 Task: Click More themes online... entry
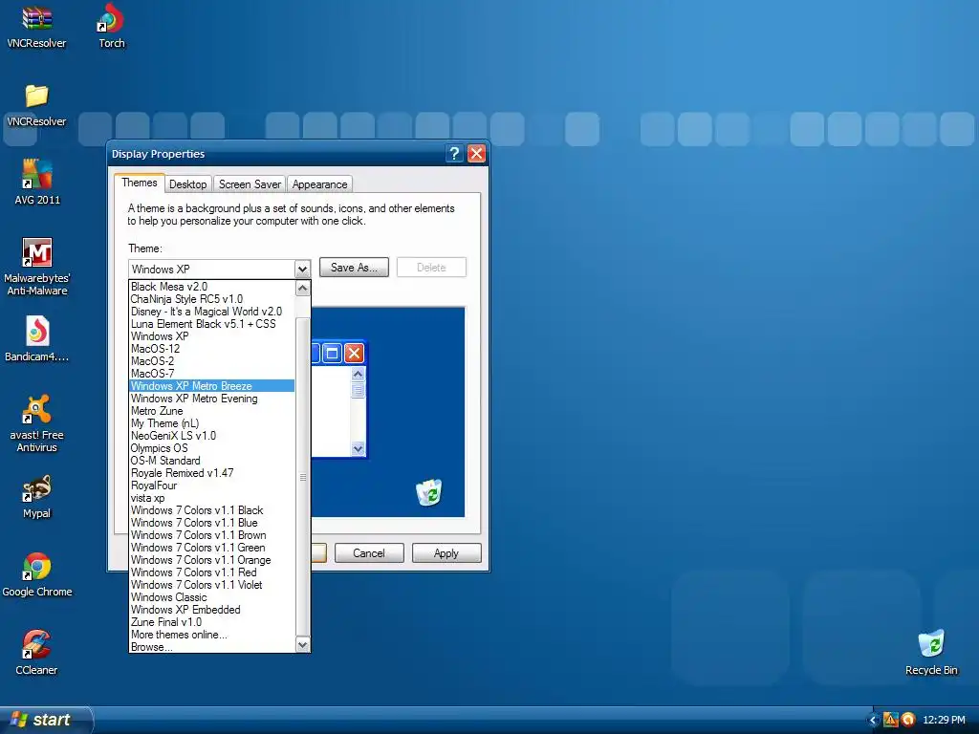click(211, 635)
